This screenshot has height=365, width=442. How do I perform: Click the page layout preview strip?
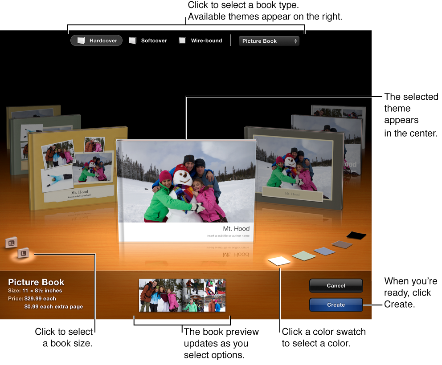pos(182,295)
